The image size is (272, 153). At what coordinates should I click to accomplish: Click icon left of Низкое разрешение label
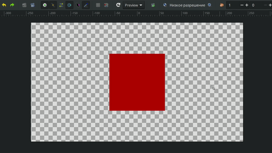pos(165,5)
